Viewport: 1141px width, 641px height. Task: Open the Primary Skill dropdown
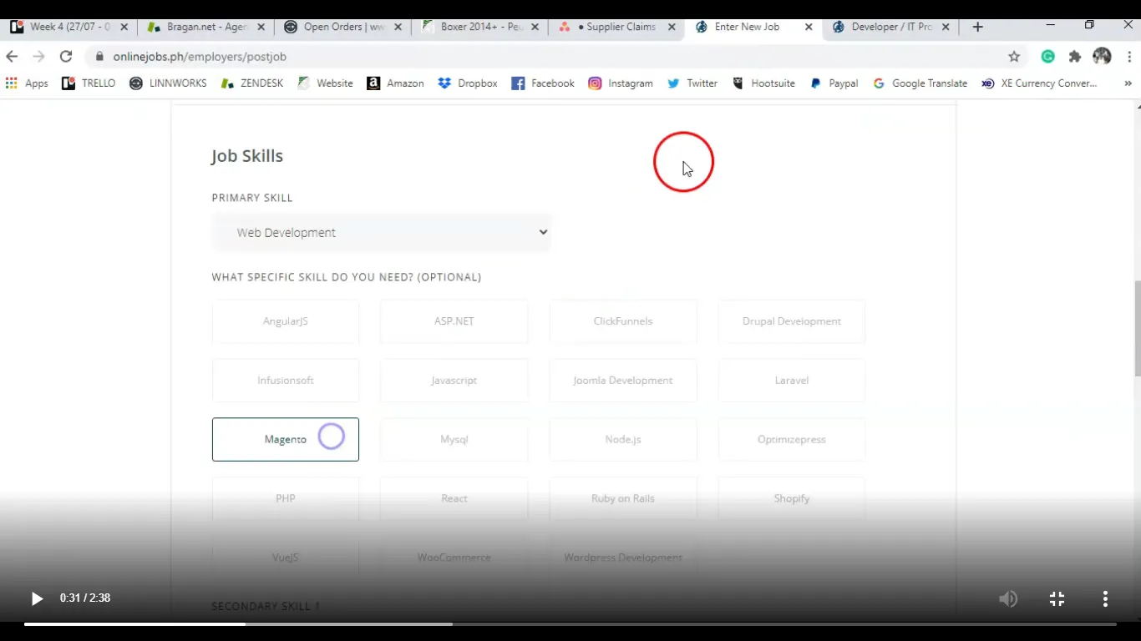pos(382,232)
